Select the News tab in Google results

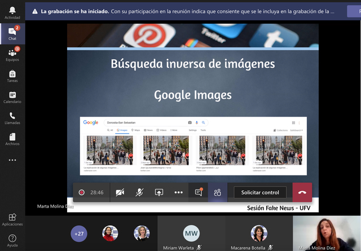tap(148, 130)
